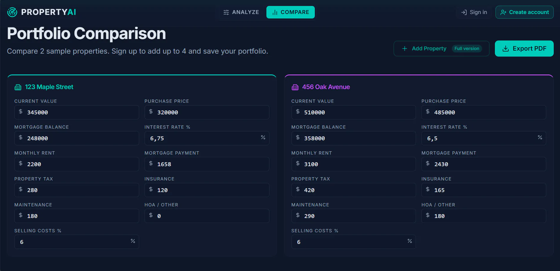The height and width of the screenshot is (271, 560).
Task: Click percent icon in Oak selling costs
Action: pyautogui.click(x=410, y=241)
